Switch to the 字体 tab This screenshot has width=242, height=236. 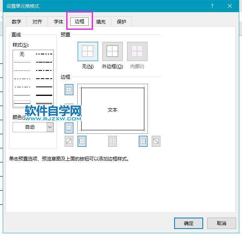point(58,22)
